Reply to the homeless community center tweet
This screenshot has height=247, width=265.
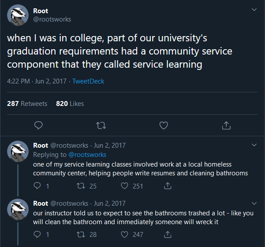[37, 186]
